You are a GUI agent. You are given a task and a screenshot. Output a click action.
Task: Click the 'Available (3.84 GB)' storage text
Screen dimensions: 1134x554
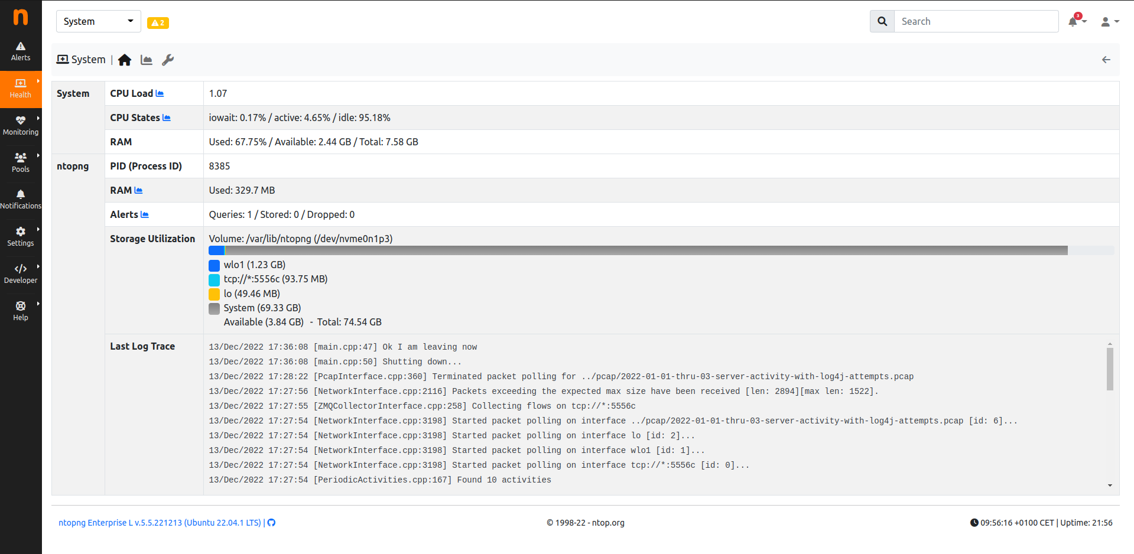264,322
